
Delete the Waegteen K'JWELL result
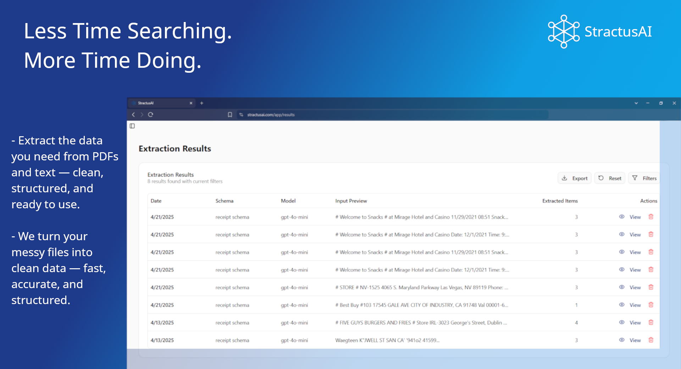[x=651, y=340]
